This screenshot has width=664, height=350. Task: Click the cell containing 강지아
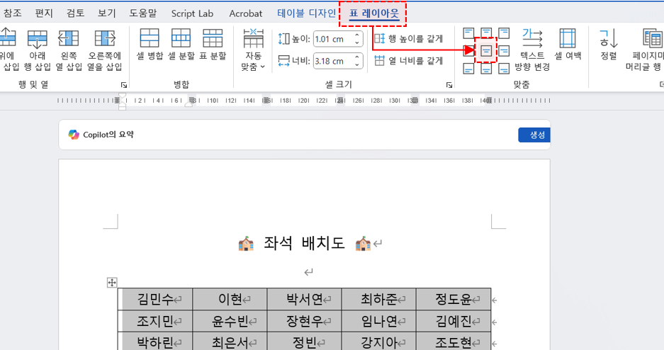pyautogui.click(x=379, y=341)
